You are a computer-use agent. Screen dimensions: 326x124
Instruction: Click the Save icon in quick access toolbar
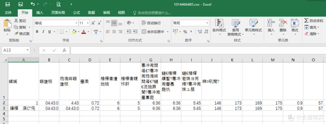point(8,4)
